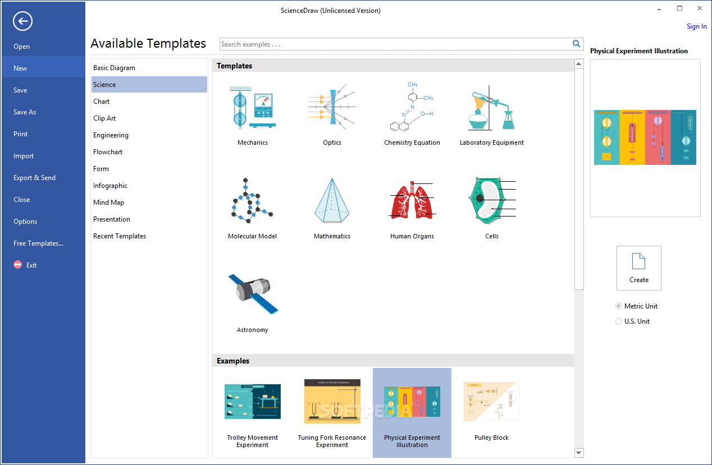Click Close in the sidebar
The width and height of the screenshot is (712, 465).
[43, 199]
